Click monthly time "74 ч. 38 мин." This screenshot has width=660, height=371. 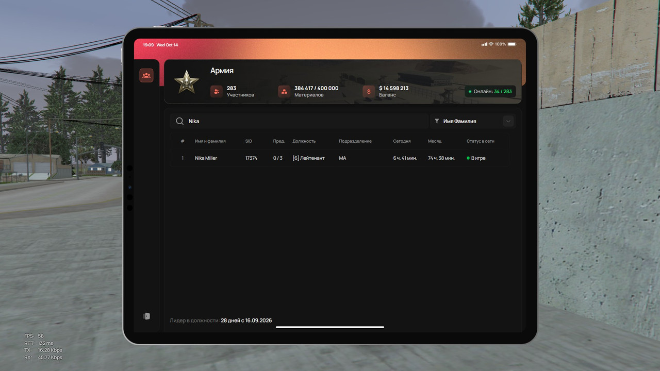coord(441,158)
